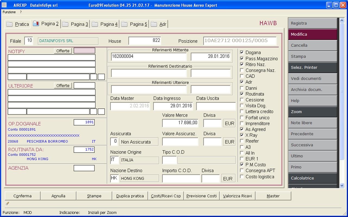
Task: Enable the Consegna Naz. checkbox
Action: click(242, 70)
